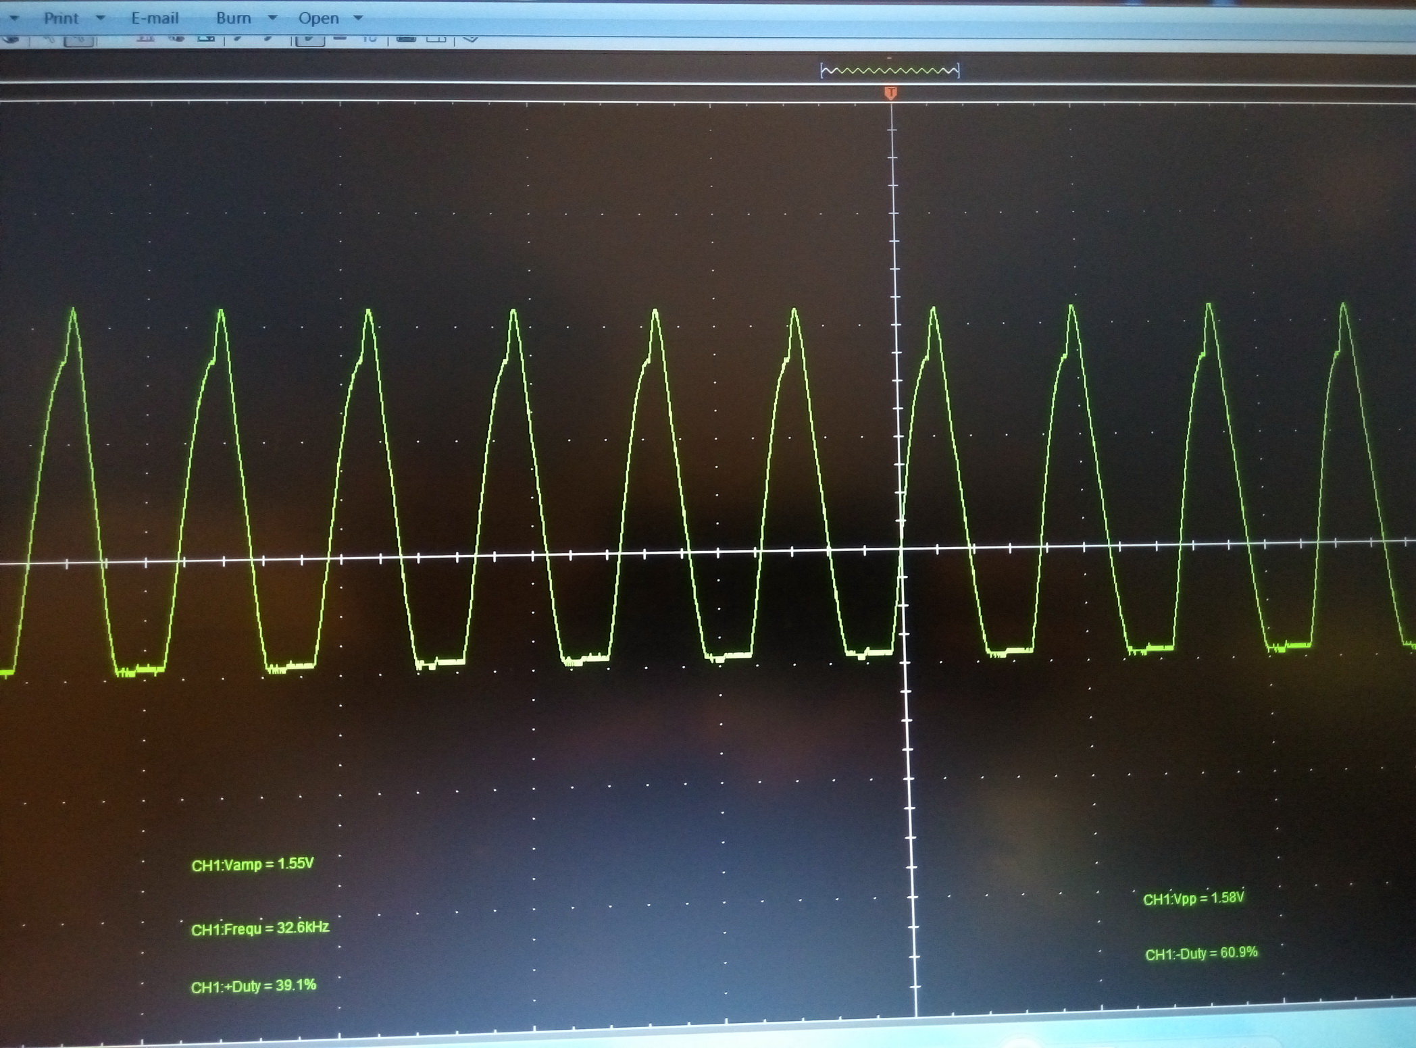1416x1048 pixels.
Task: Select the CH1:Frequ = 32.6kHz readout
Action: coord(260,928)
